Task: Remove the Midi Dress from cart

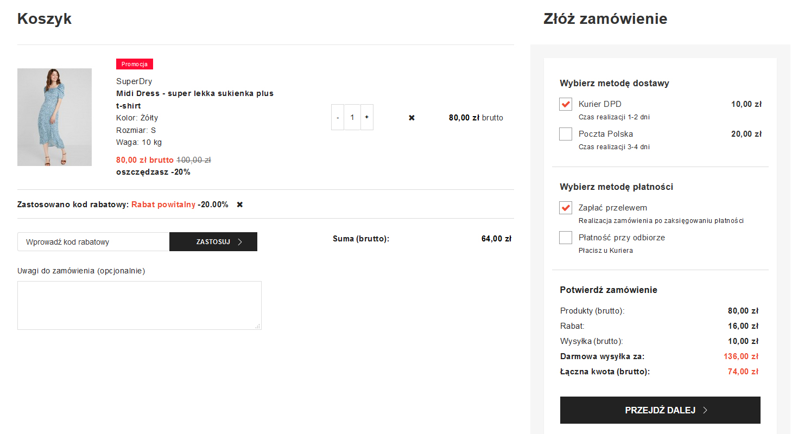Action: tap(411, 118)
